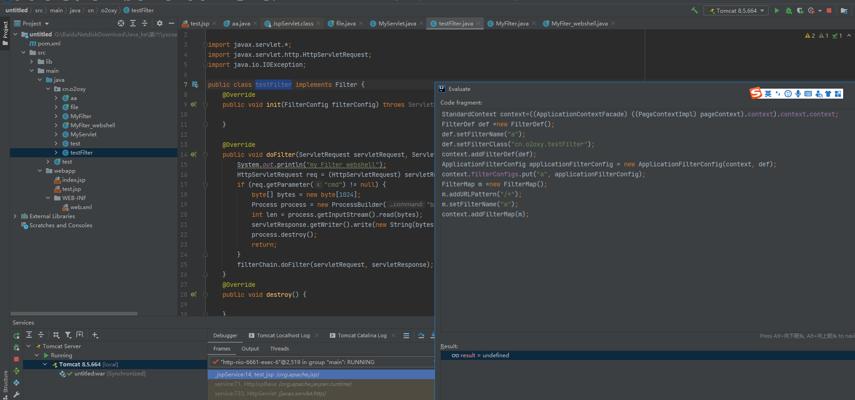The image size is (855, 400).
Task: Click Select Opened File target icon
Action: click(x=121, y=23)
